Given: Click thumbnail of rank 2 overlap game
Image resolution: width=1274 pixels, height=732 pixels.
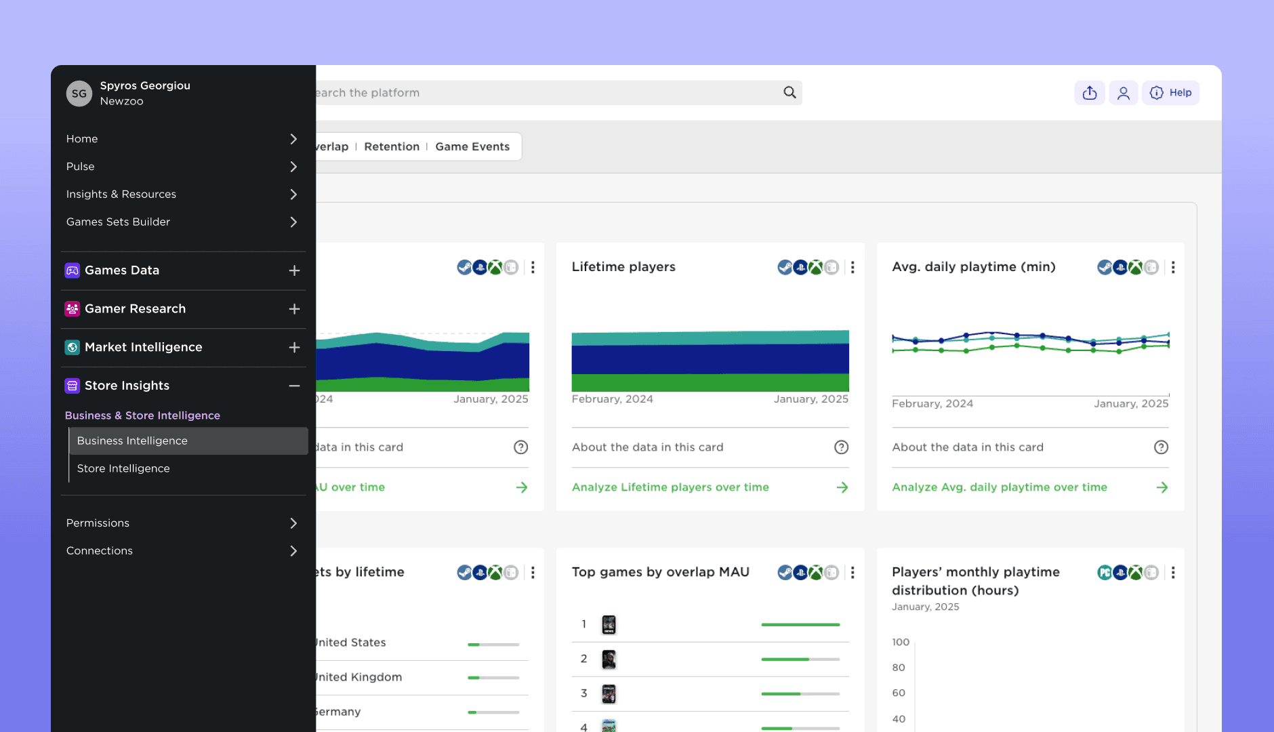Looking at the screenshot, I should [609, 659].
